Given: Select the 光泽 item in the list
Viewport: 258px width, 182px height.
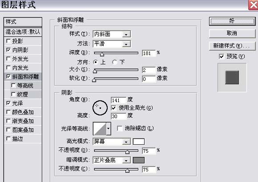Looking at the screenshot, I should coord(23,103).
